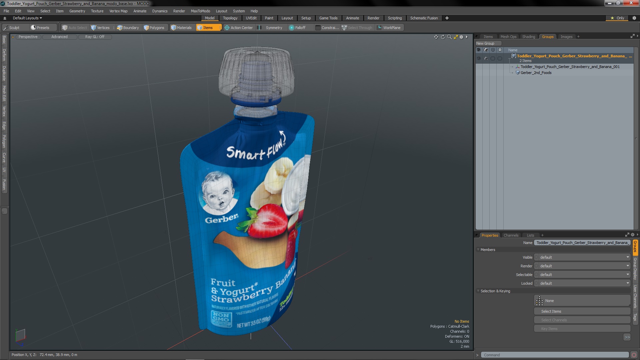Click the viewport rotate icon
Image resolution: width=640 pixels, height=360 pixels.
pos(443,37)
